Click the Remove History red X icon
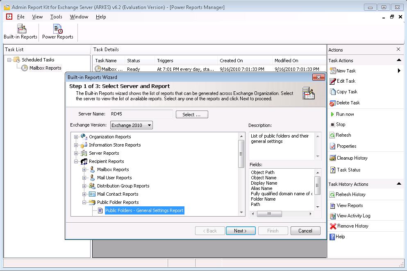The height and width of the screenshot is (271, 407). [x=333, y=226]
